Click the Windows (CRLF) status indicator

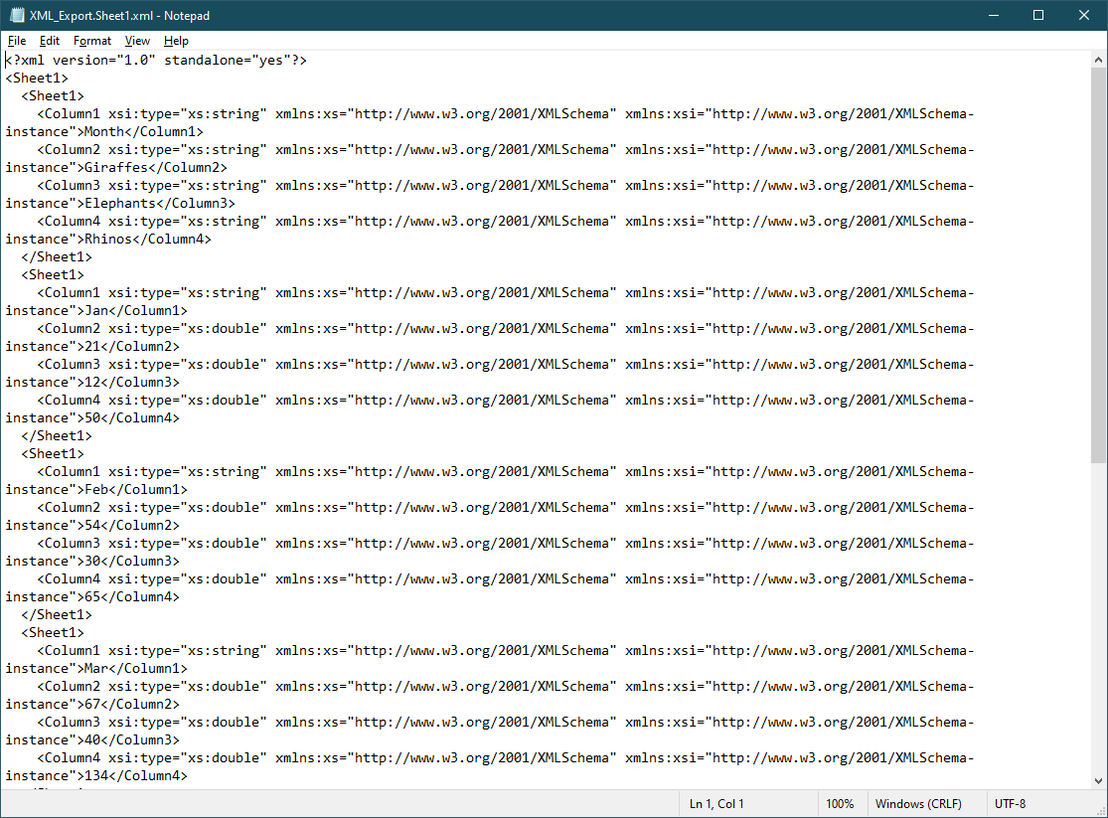pyautogui.click(x=918, y=804)
